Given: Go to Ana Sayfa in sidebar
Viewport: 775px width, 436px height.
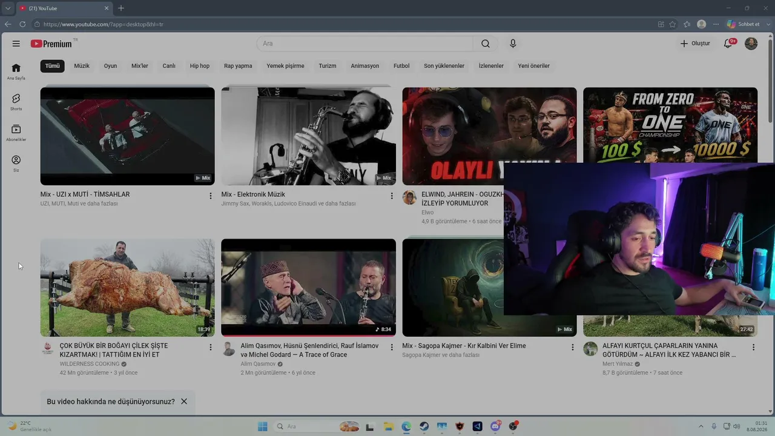Looking at the screenshot, I should pyautogui.click(x=16, y=71).
